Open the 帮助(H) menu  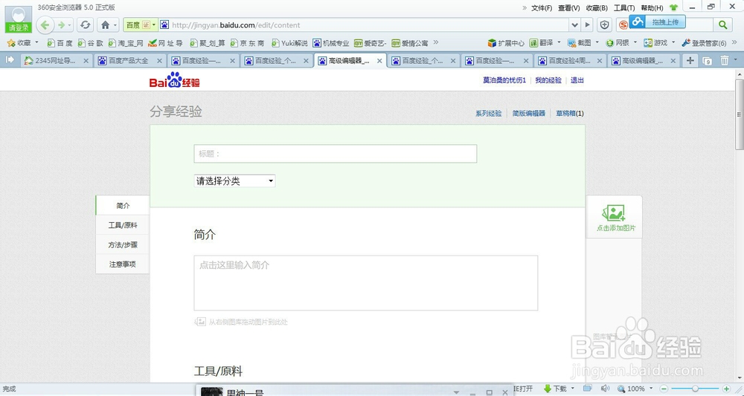652,7
